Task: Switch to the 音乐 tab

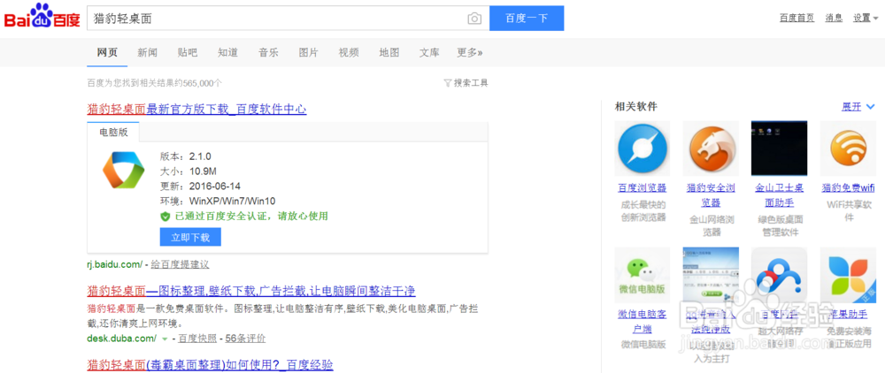Action: click(269, 53)
